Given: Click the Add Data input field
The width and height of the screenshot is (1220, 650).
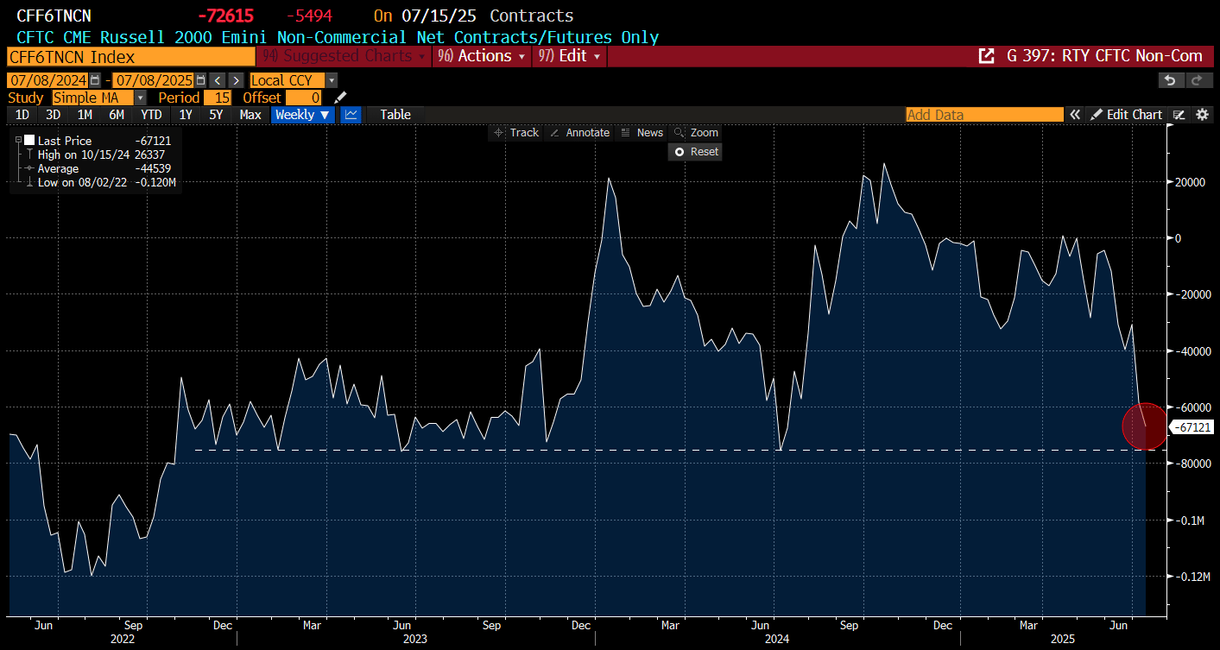Looking at the screenshot, I should click(984, 115).
